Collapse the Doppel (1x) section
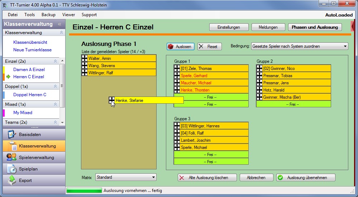The height and width of the screenshot is (197, 358). click(x=56, y=86)
